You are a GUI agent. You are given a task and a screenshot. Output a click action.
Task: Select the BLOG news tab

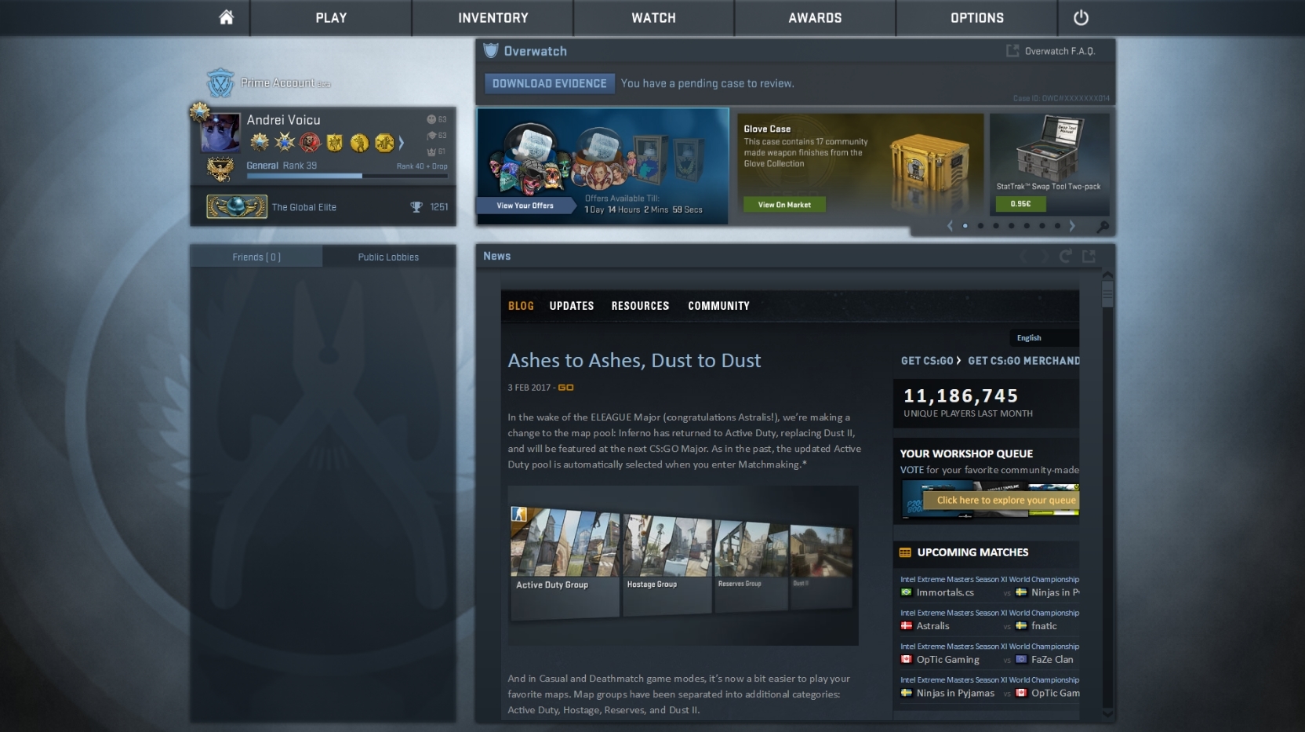521,306
